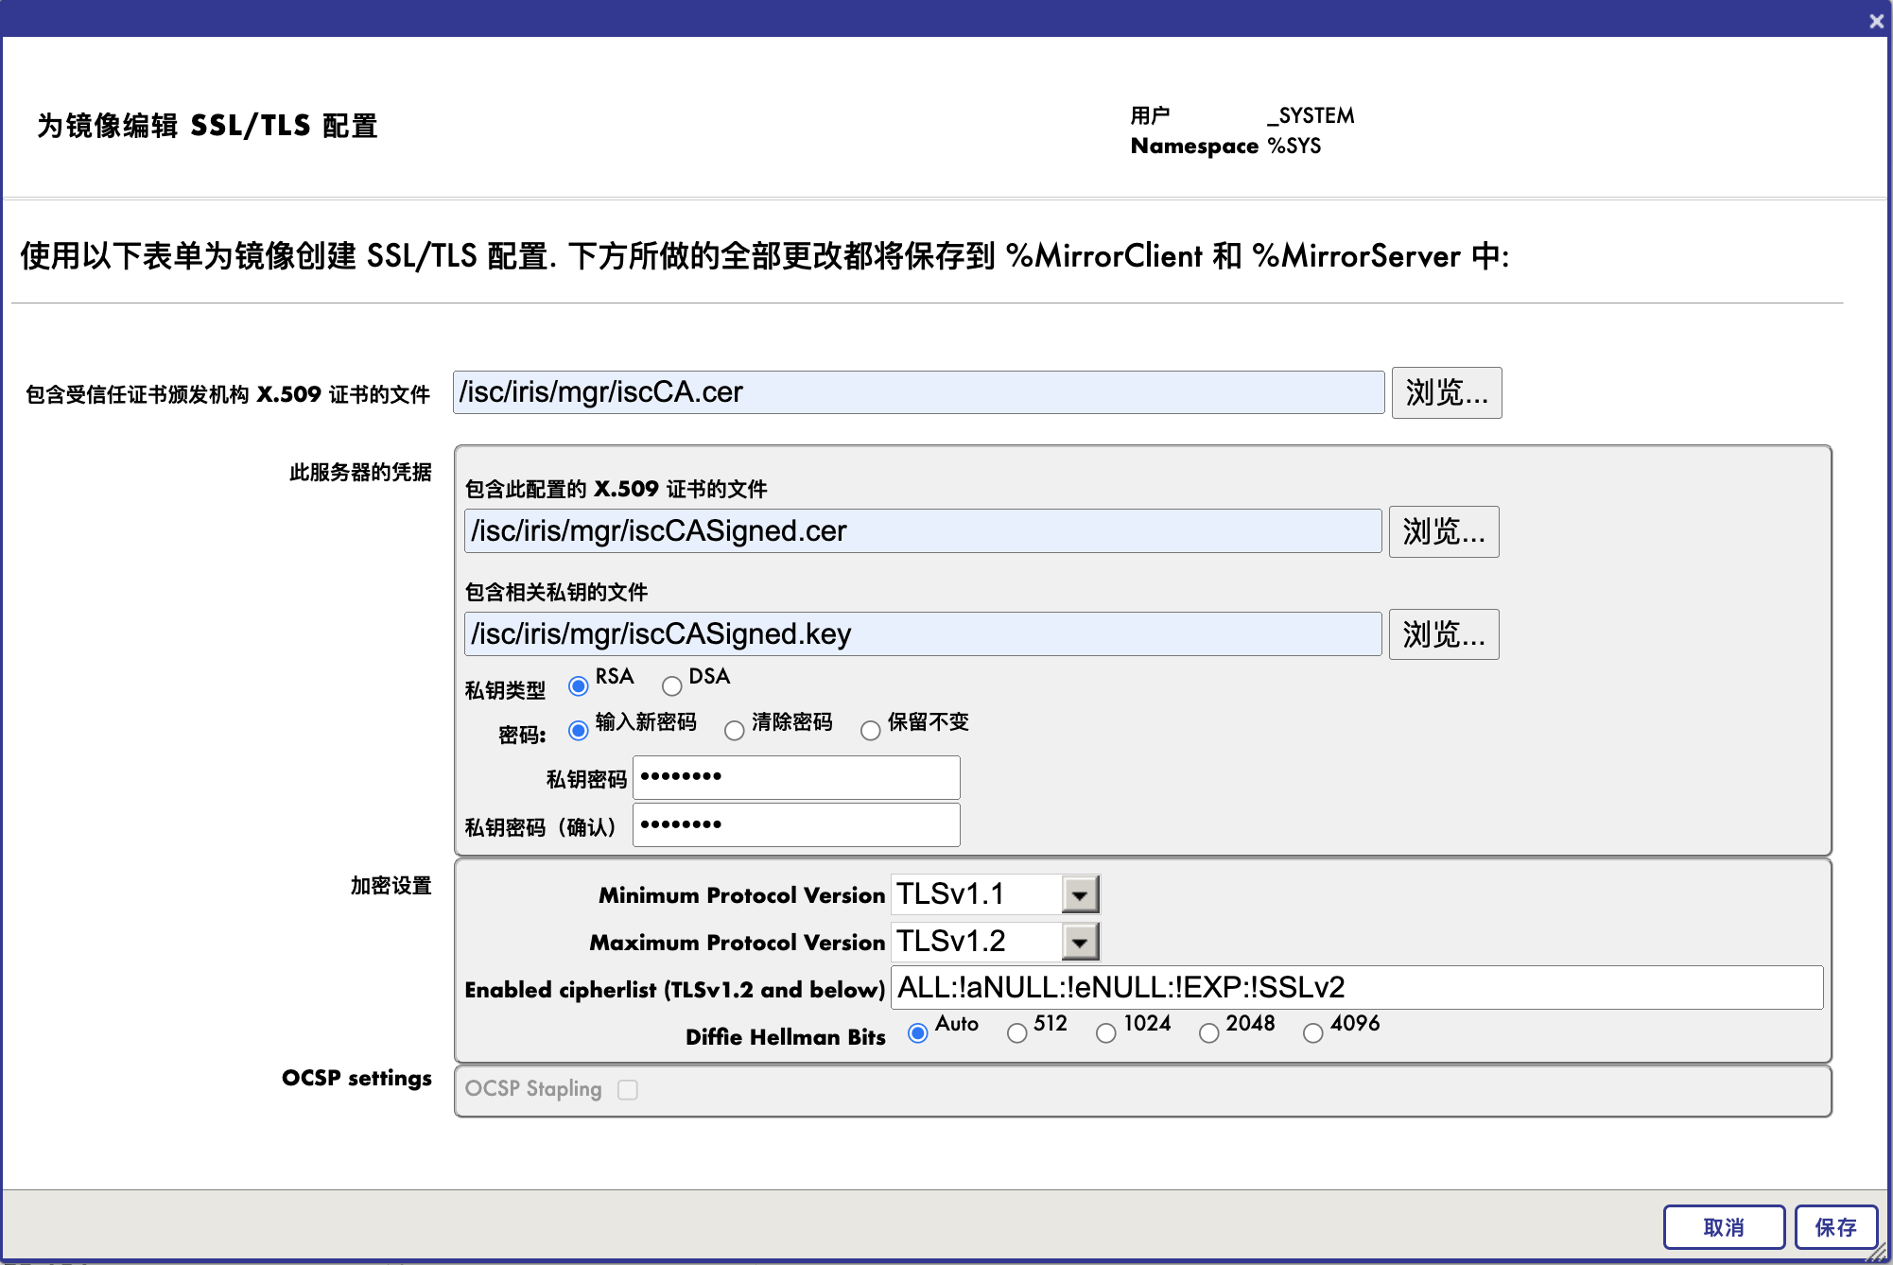Viewport: 1893px width, 1265px height.
Task: Select Auto for Diffie Hellman Bits
Action: pyautogui.click(x=917, y=1033)
